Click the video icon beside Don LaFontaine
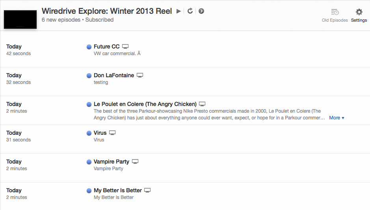 click(x=139, y=75)
